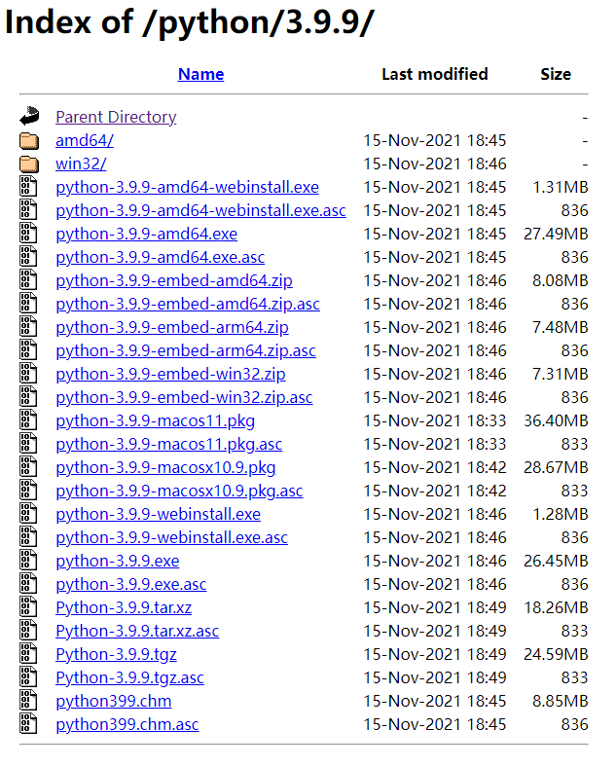Click the file icon beside python-3.9.9-amd64.exe
This screenshot has width=616, height=766.
[28, 234]
